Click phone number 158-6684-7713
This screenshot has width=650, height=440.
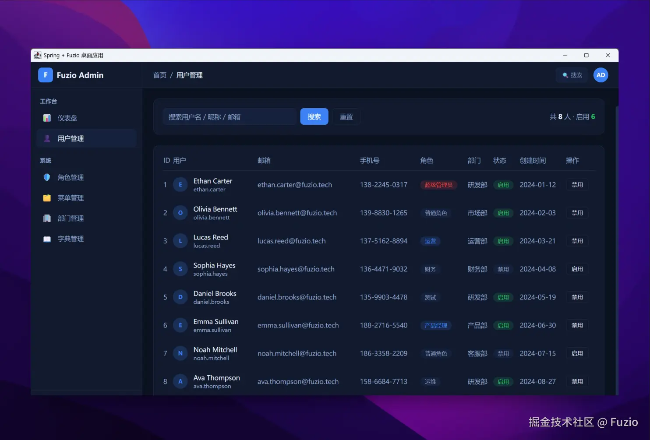(384, 381)
